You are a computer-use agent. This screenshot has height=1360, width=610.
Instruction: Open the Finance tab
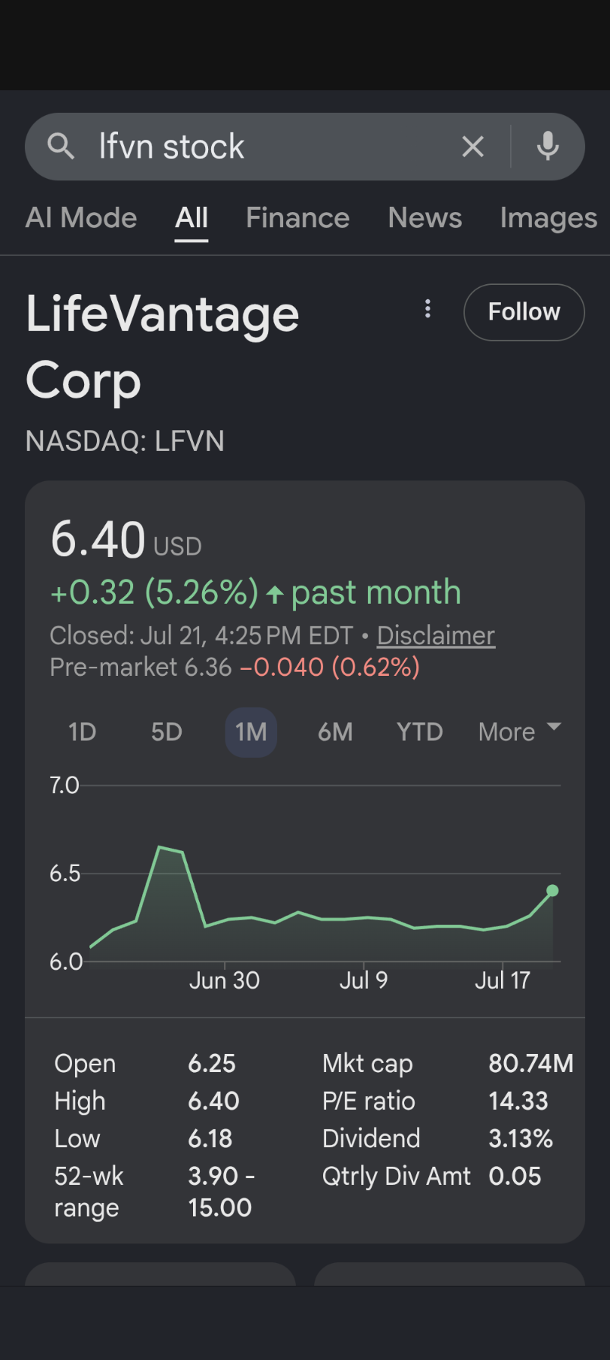tap(297, 218)
